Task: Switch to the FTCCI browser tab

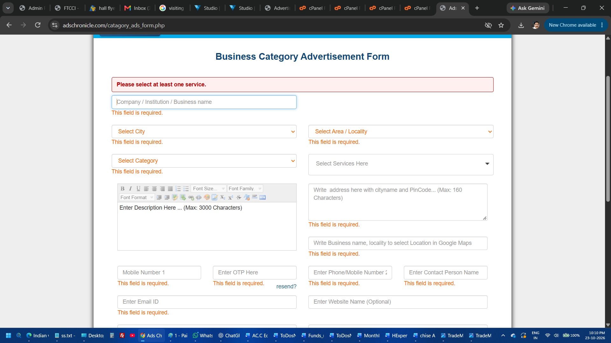Action: click(67, 8)
